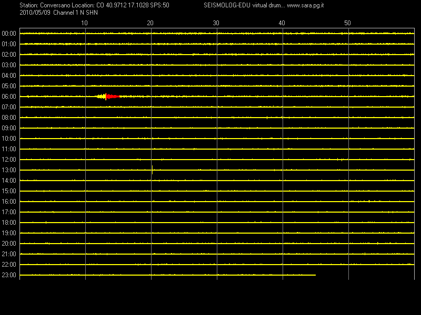Click the 13:00 hour label

[x=9, y=170]
